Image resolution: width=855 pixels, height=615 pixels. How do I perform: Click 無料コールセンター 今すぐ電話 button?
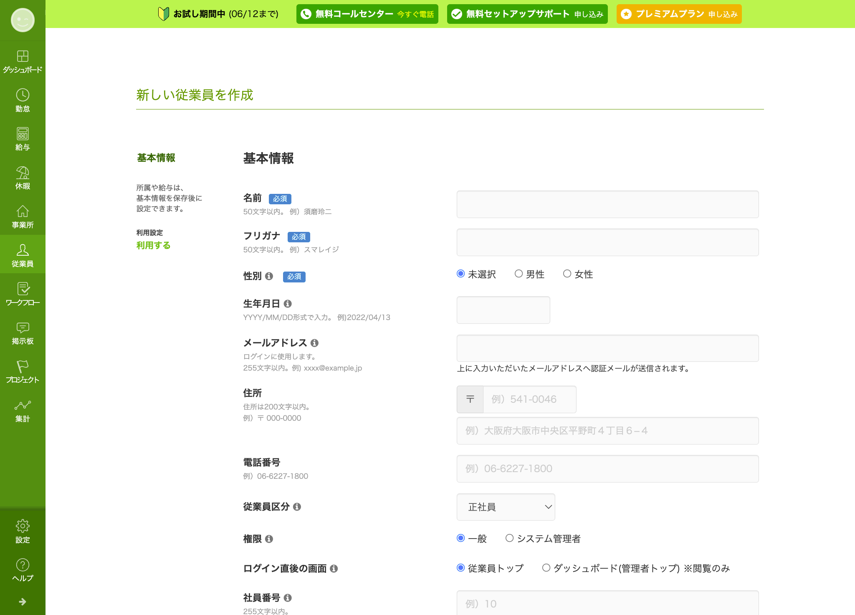click(367, 14)
